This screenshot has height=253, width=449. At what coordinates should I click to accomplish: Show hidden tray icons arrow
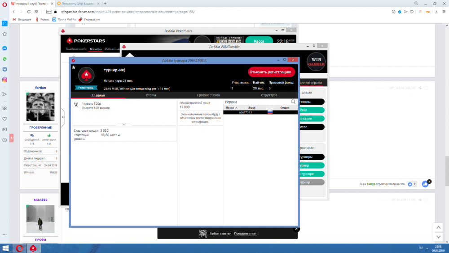point(427,248)
